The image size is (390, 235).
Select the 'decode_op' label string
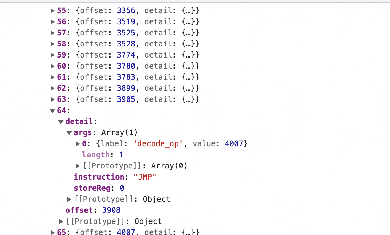click(x=158, y=144)
